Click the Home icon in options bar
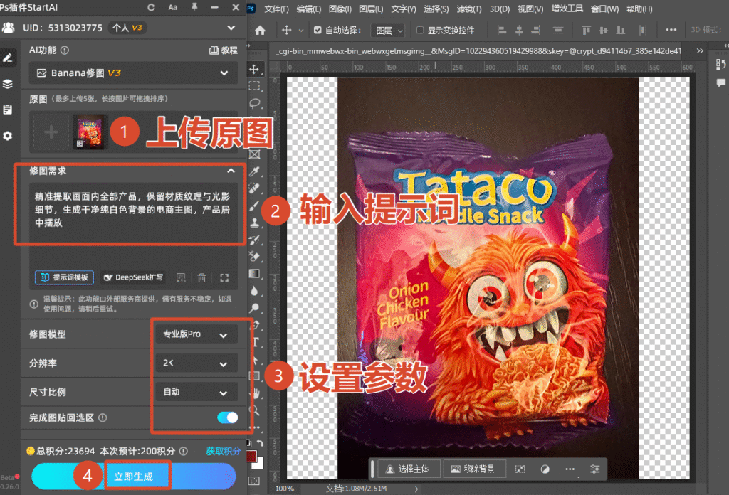 [260, 30]
